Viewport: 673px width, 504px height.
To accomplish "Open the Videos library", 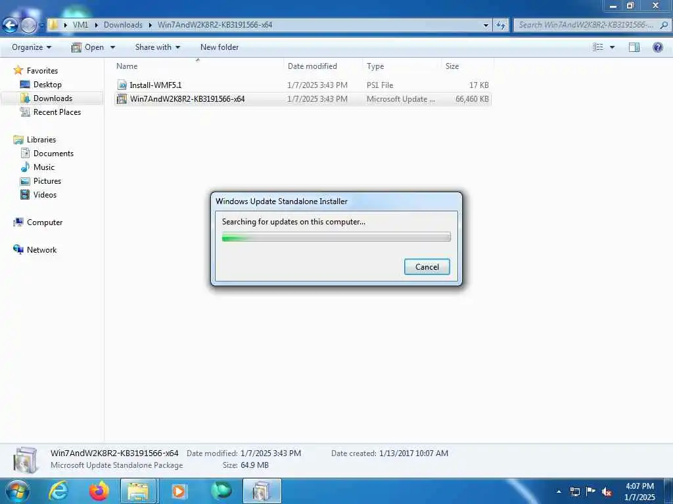I will (45, 194).
